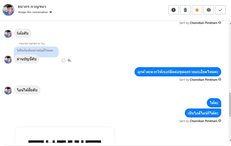Click help icon under เป็นไอดีไลน์ก็ได้คะ message
This screenshot has height=146, width=231.
[x=220, y=121]
